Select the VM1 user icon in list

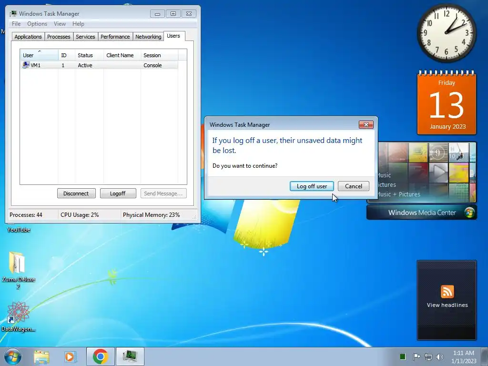(x=26, y=65)
